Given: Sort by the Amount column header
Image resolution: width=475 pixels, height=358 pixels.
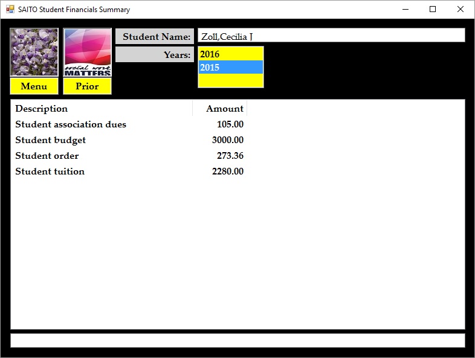Looking at the screenshot, I should pos(220,109).
